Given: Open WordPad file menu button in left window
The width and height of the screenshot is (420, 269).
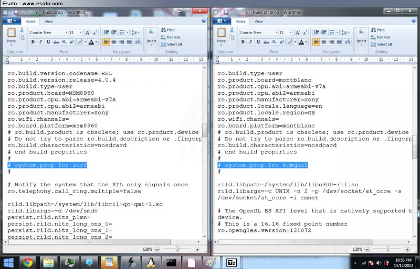Looking at the screenshot, I should pos(11,21).
